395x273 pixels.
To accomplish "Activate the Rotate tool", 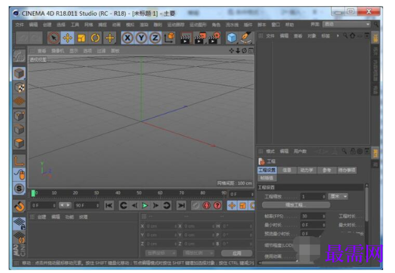I will pos(95,38).
